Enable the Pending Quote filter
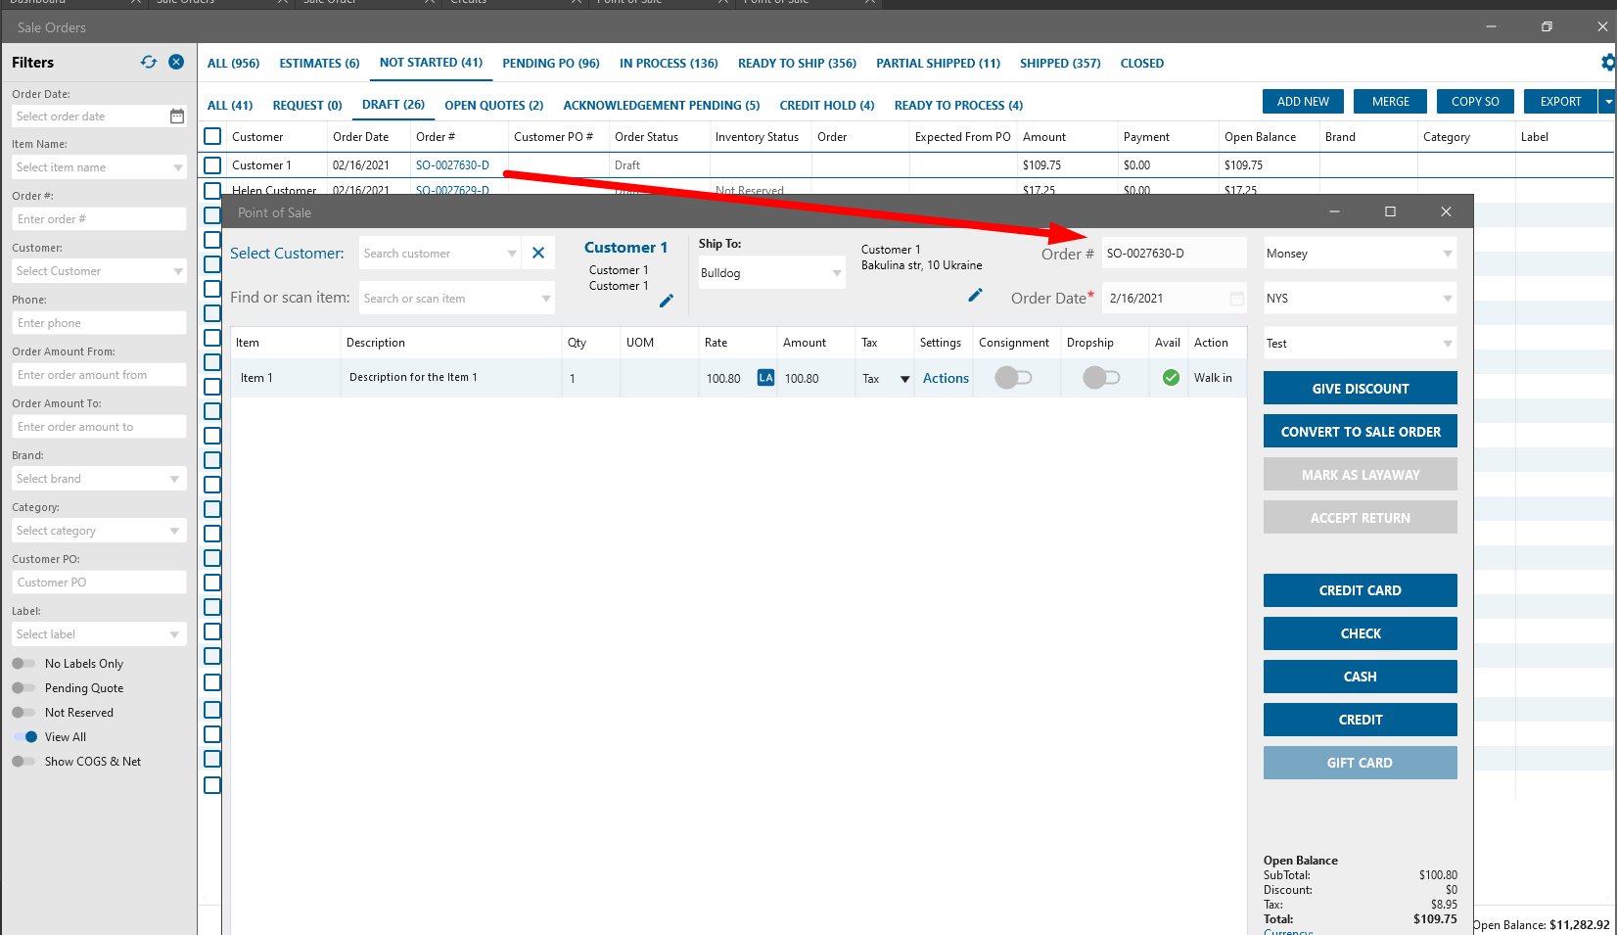The image size is (1617, 935). pos(23,688)
